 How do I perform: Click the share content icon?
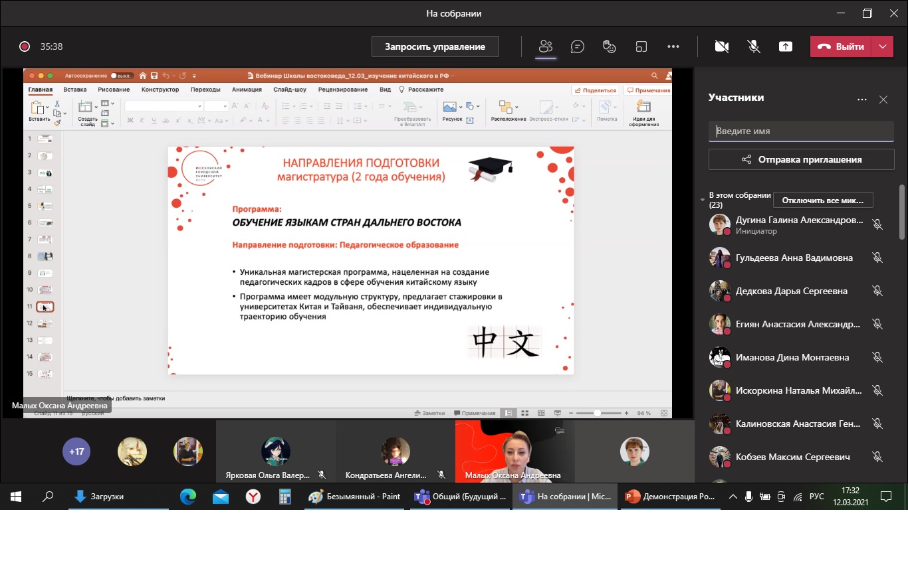tap(786, 46)
